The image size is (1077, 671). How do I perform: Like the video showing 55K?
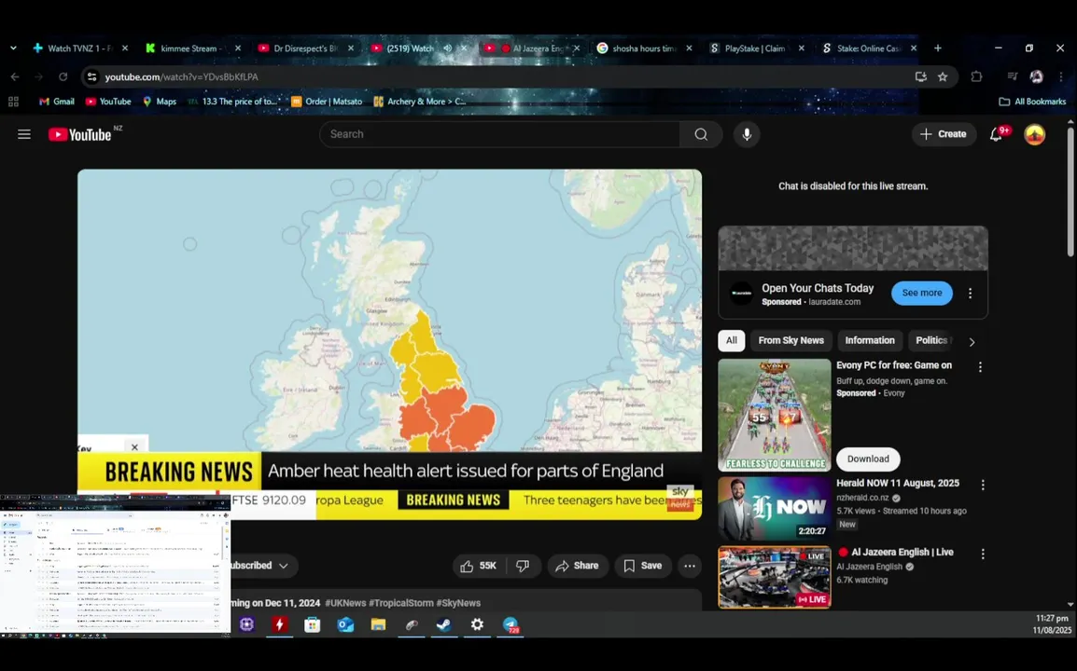(x=479, y=566)
